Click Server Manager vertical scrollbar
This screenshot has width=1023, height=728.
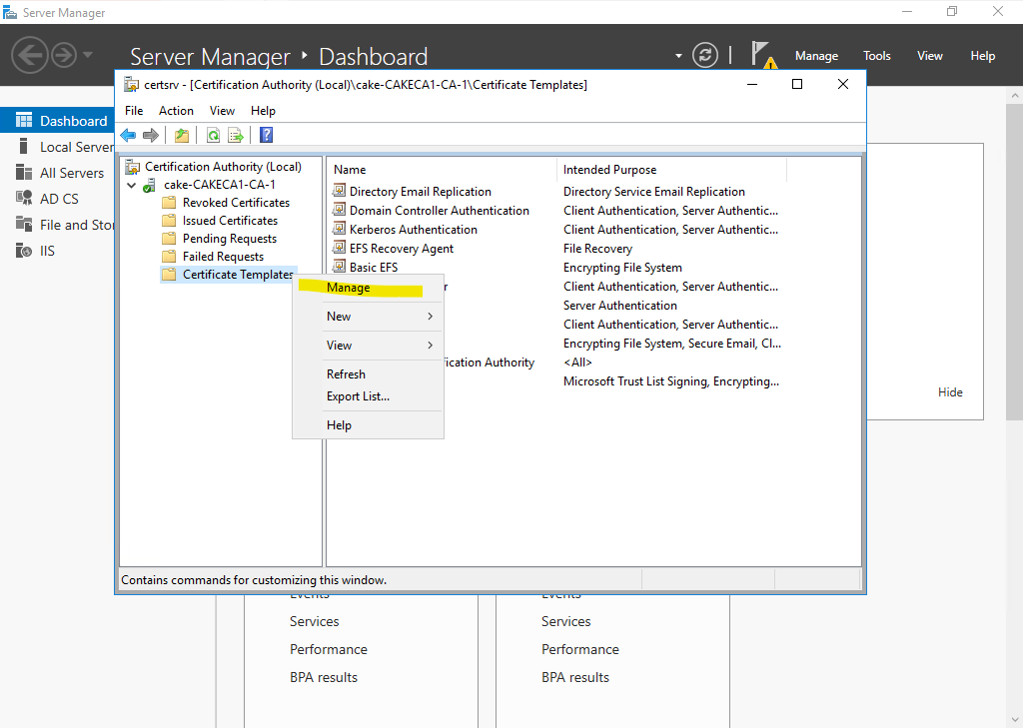pyautogui.click(x=1015, y=261)
